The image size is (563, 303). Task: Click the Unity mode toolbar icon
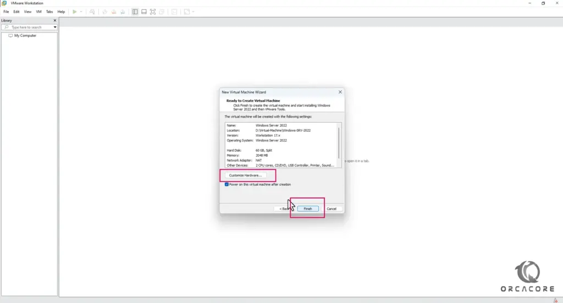[162, 12]
